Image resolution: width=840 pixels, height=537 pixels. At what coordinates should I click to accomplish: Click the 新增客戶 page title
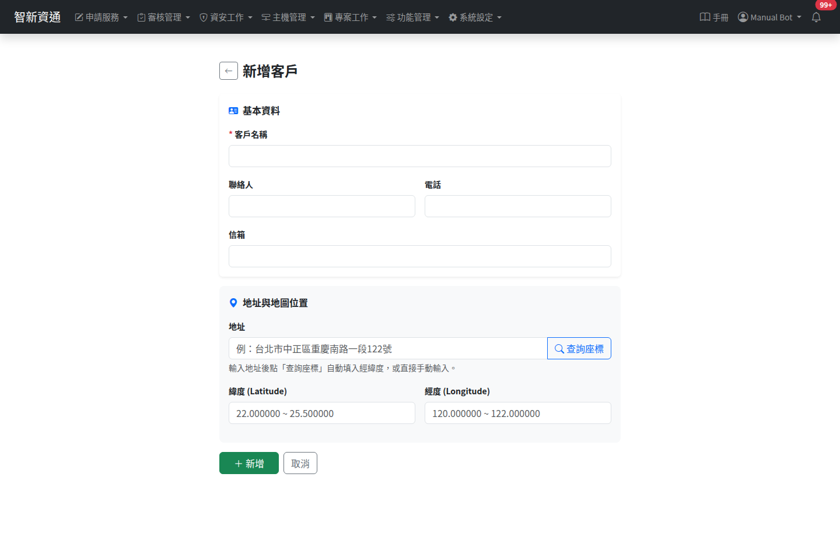270,71
